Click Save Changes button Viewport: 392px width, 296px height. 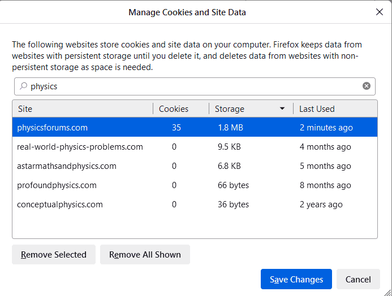[x=296, y=279]
